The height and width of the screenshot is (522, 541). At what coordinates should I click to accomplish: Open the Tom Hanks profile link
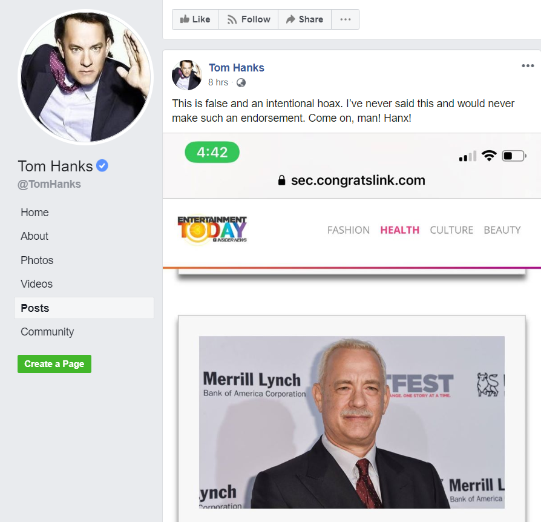coord(236,68)
